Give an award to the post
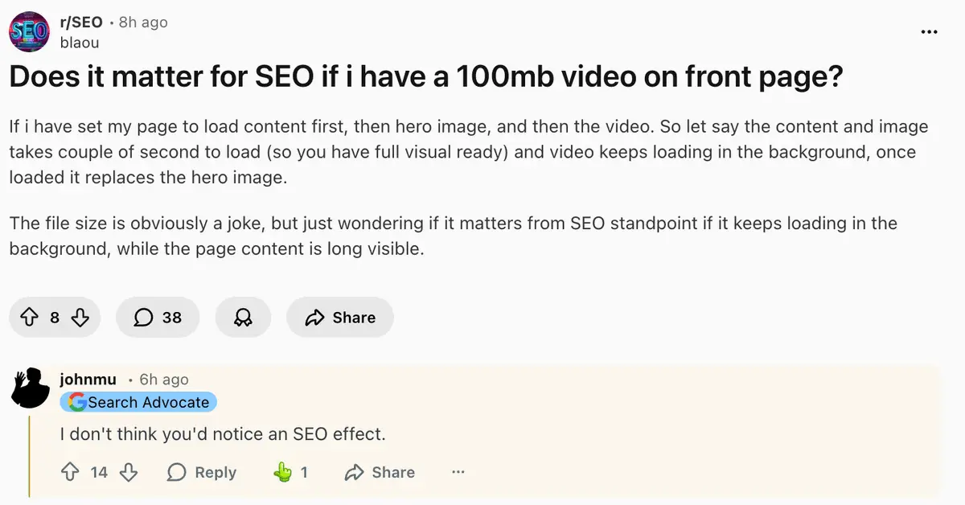Screen dimensions: 965x505 pyautogui.click(x=242, y=318)
